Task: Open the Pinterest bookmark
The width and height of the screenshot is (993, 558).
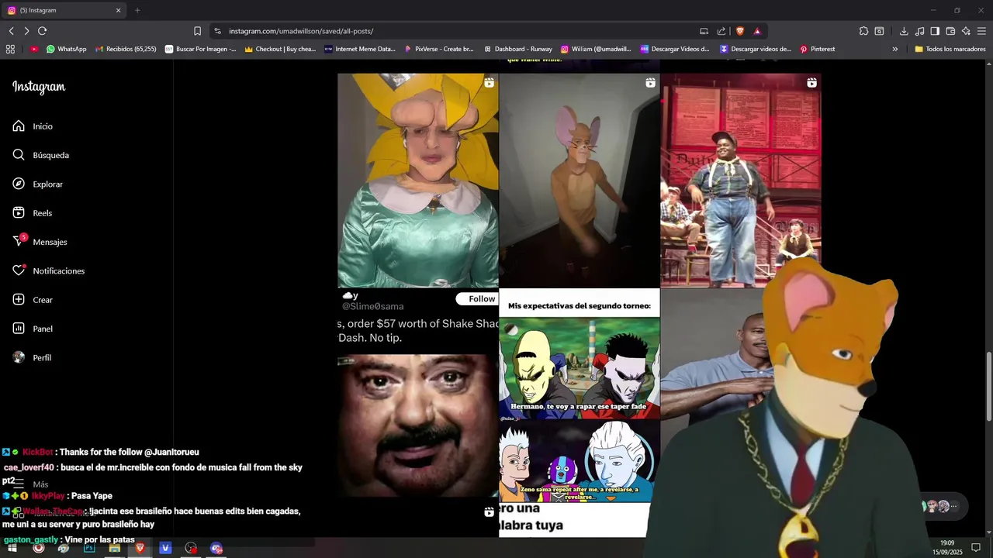Action: coord(818,49)
